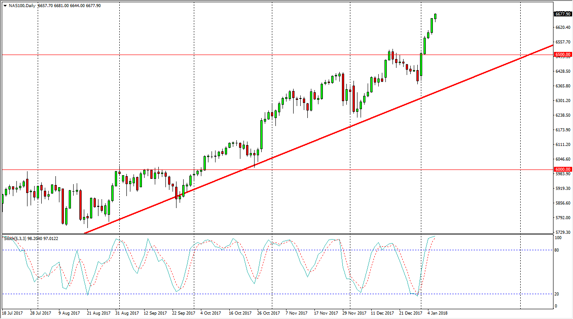The height and width of the screenshot is (319, 573).
Task: Click the 100 level on stochastic scale
Action: 559,238
